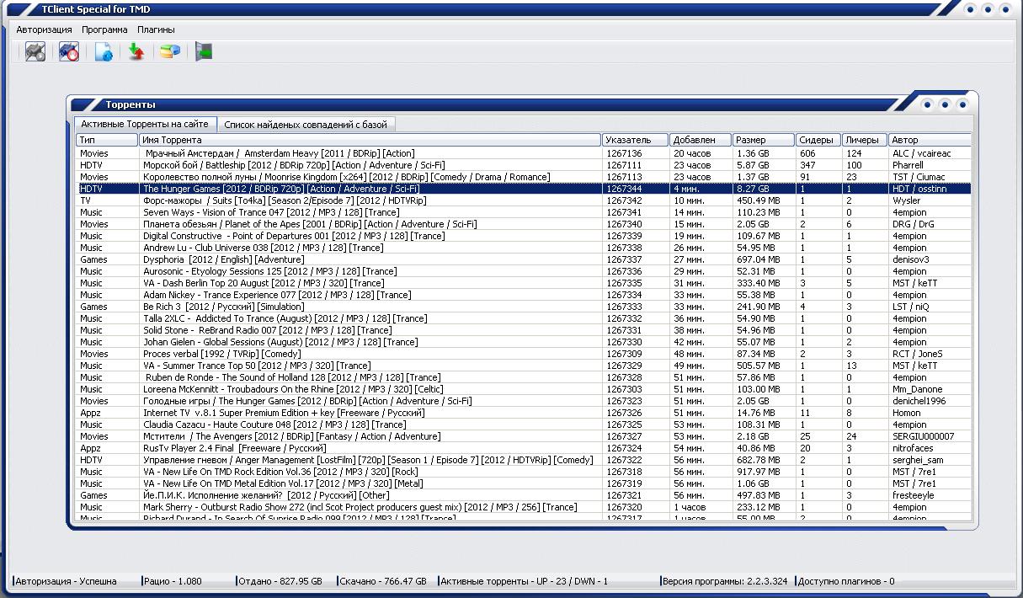Select Solid Stone - ReBrand Radio 007
Viewport: 1023px width, 598px height.
coord(523,330)
